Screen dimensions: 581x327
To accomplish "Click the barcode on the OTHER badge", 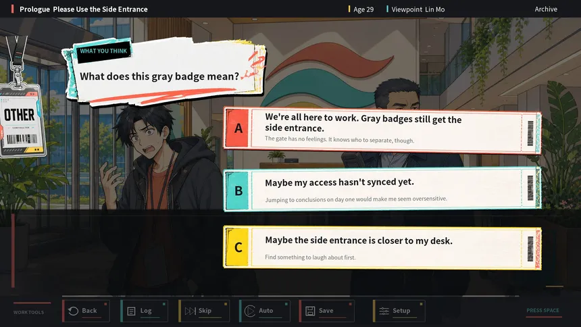I will click(22, 139).
